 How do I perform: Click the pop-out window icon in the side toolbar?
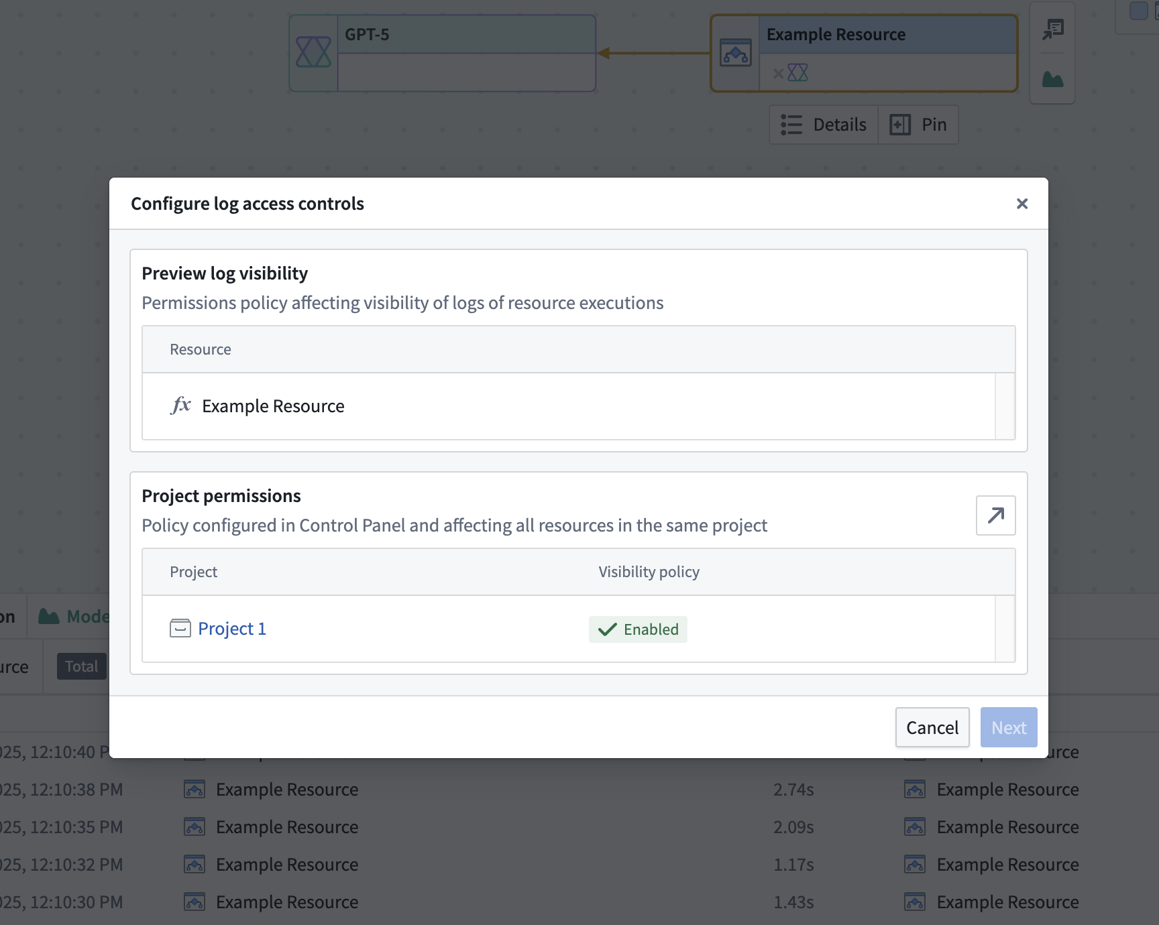coord(1052,29)
